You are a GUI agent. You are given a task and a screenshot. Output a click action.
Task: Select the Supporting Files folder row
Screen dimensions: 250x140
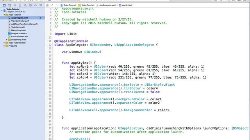(x=23, y=40)
